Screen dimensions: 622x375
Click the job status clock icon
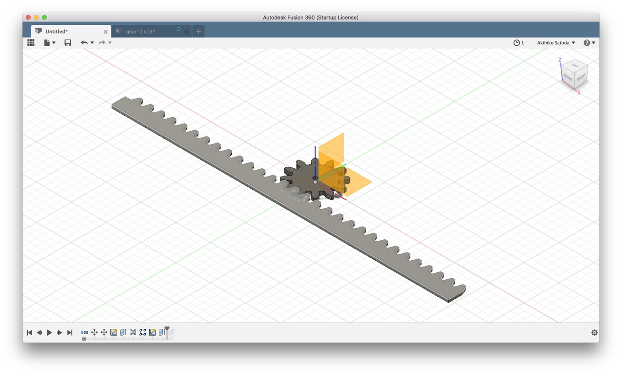(x=517, y=43)
